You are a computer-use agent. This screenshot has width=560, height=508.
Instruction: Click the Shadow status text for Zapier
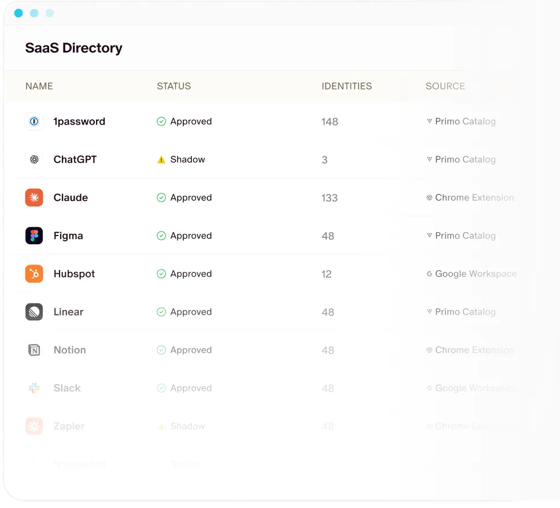[x=187, y=426]
